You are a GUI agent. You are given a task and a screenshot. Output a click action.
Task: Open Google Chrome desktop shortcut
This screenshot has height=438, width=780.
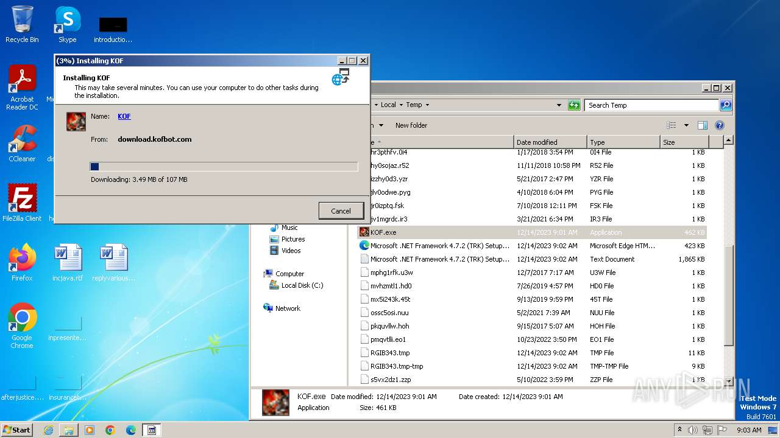pyautogui.click(x=22, y=325)
